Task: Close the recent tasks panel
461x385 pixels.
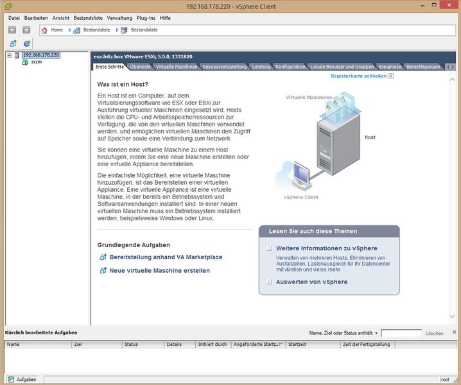Action: click(454, 332)
